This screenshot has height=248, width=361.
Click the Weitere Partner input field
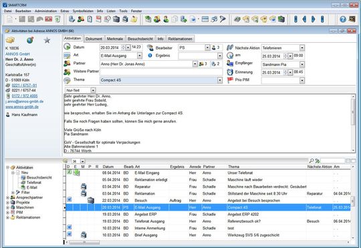(161, 72)
